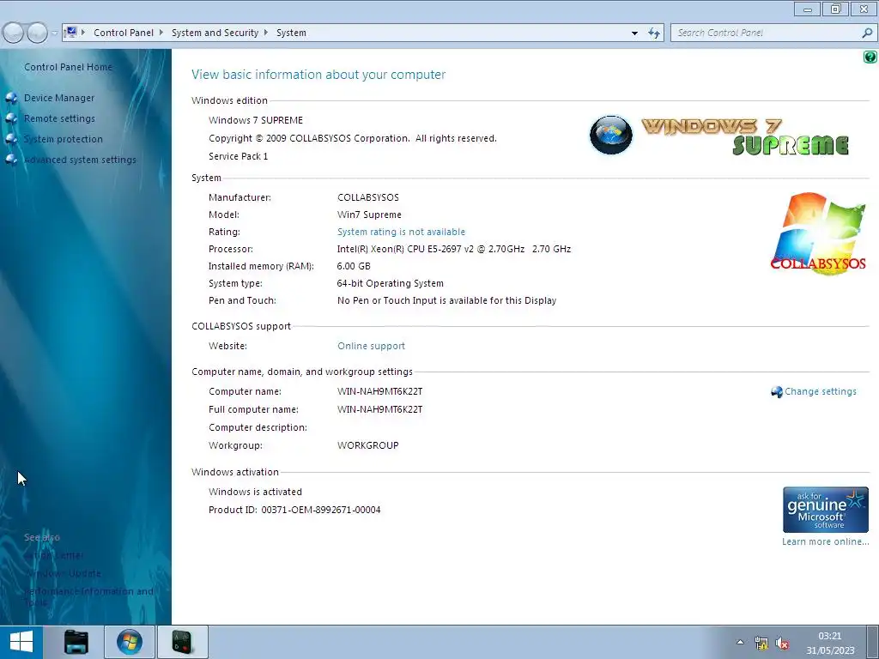Click the network warning tray icon
The height and width of the screenshot is (659, 879).
761,643
